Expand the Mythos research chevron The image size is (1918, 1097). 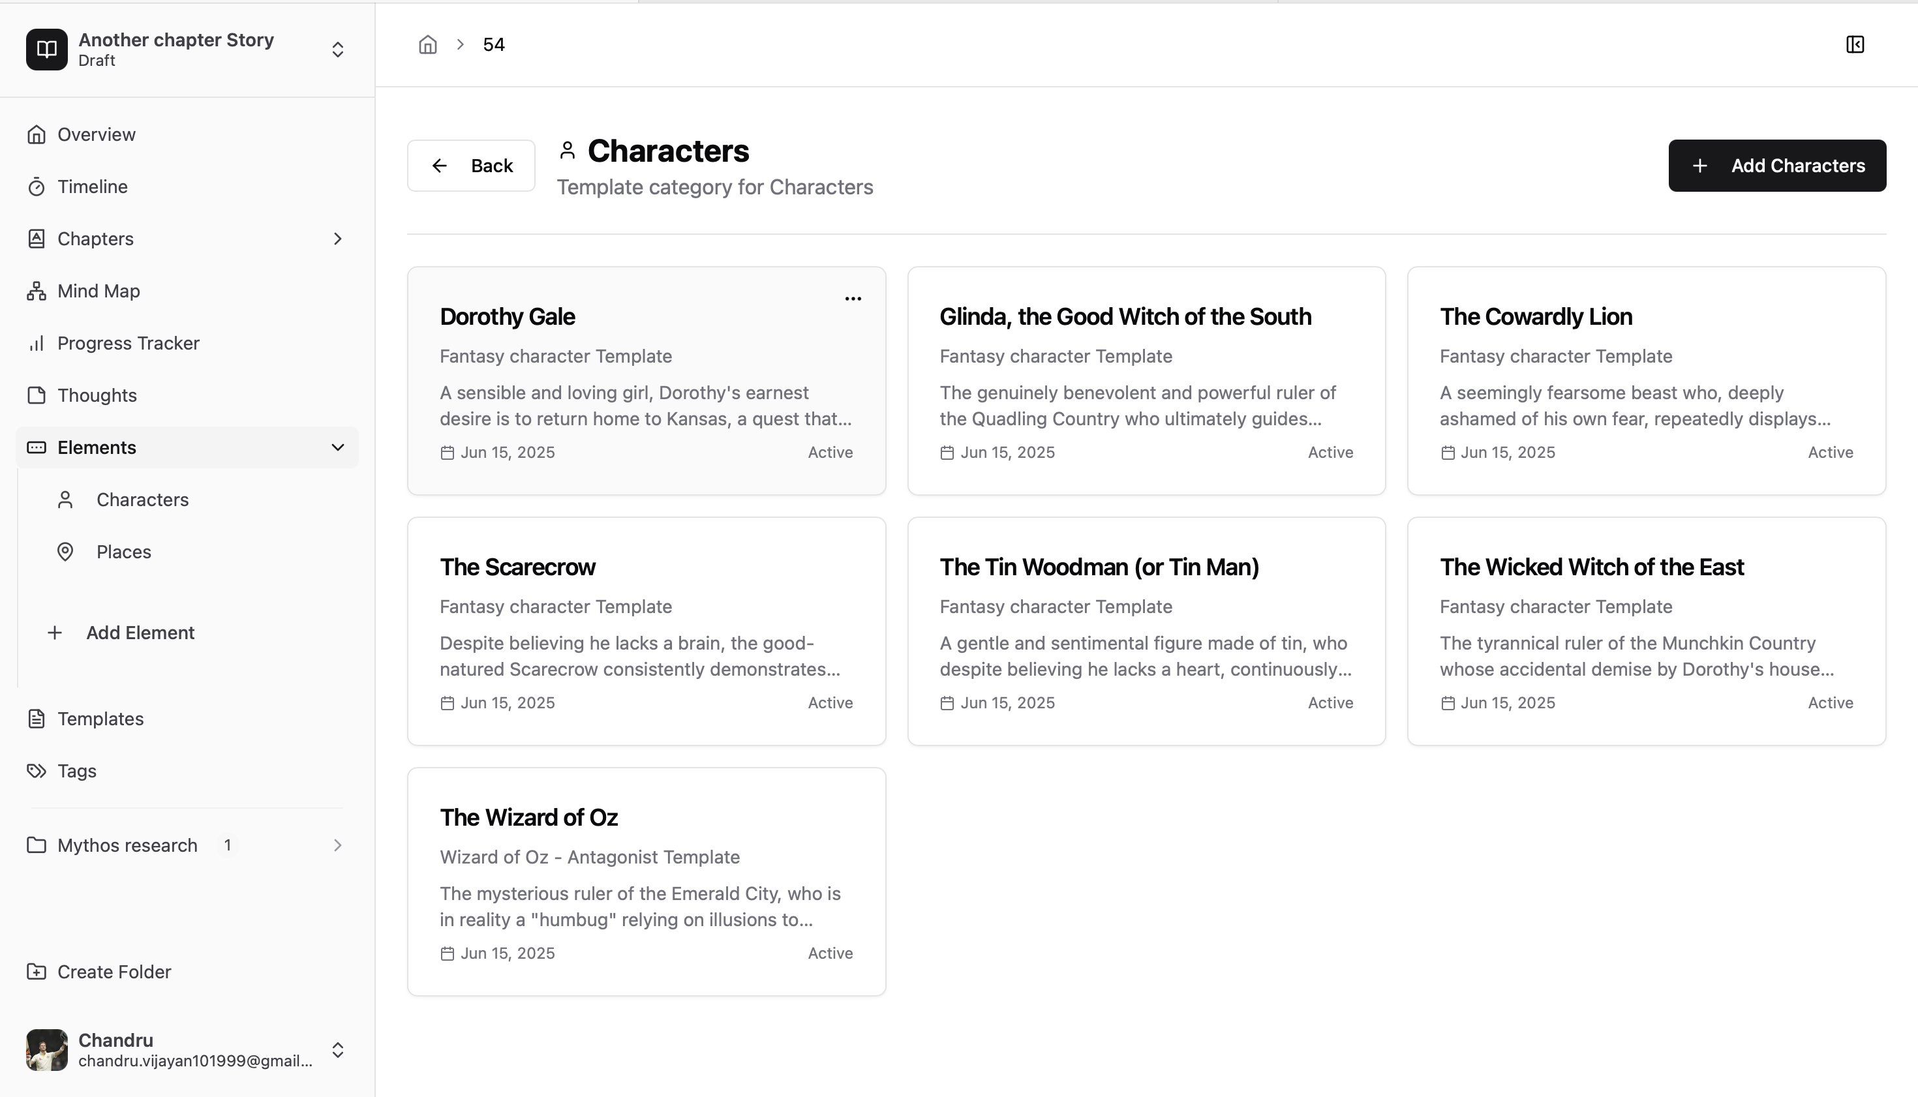pos(338,845)
